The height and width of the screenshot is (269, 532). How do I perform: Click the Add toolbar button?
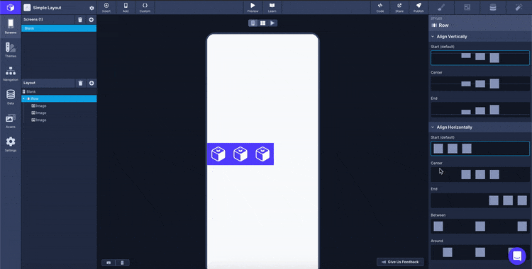[x=126, y=8]
